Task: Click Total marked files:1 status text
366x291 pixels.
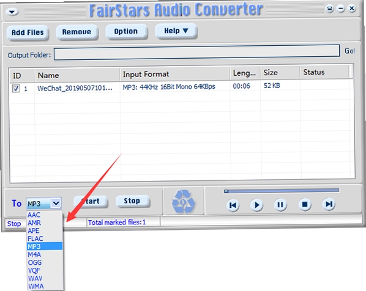Action: pyautogui.click(x=117, y=223)
